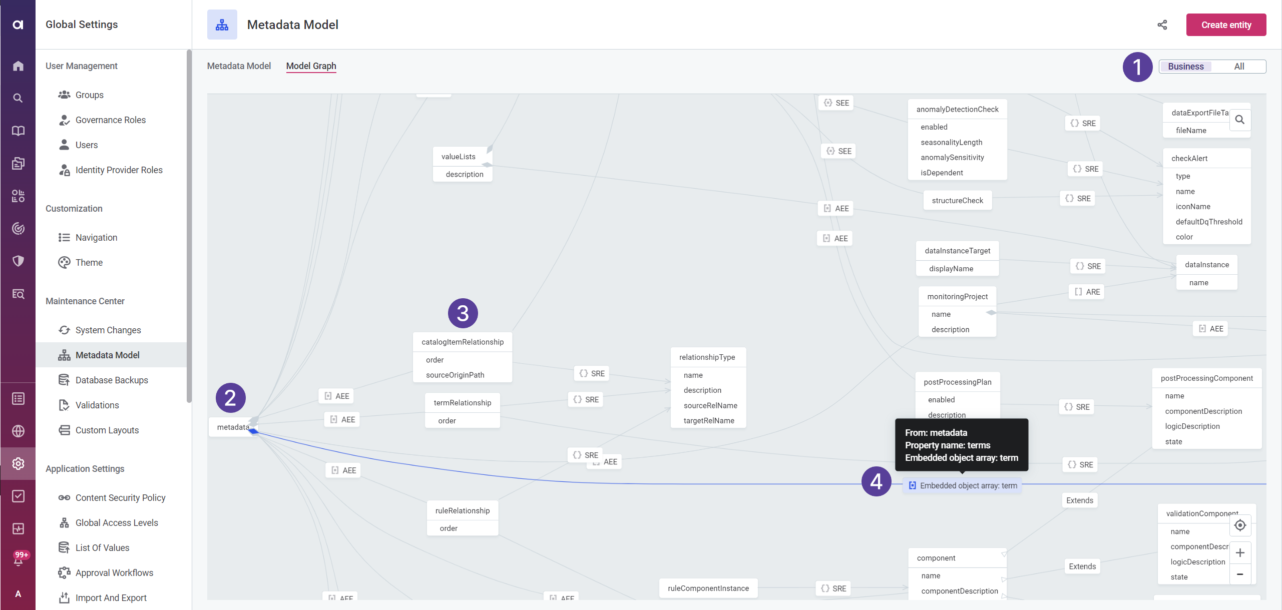The height and width of the screenshot is (610, 1282).
Task: Switch to the Metadata Model tab
Action: (239, 66)
